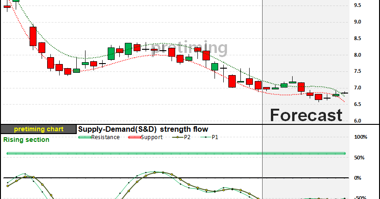Click the 6.0 price axis label
This screenshot has height=199, width=380.
[357, 121]
